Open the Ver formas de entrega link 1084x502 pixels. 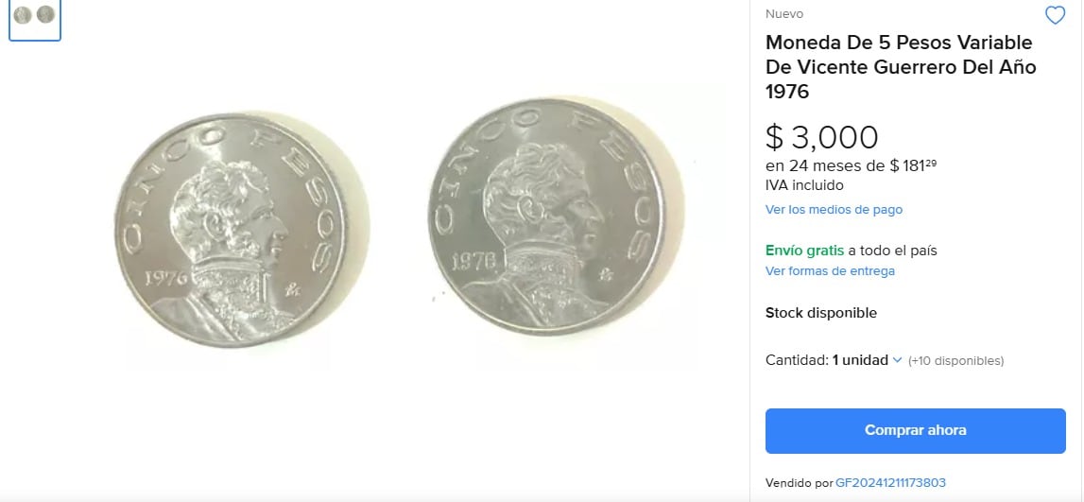tap(830, 271)
